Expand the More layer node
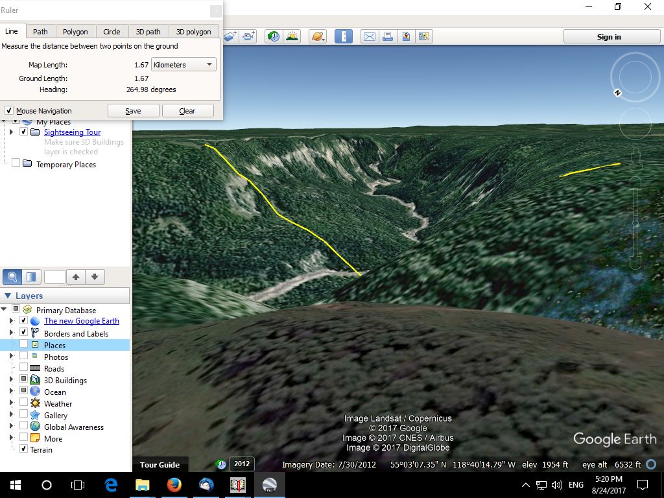 click(x=12, y=438)
